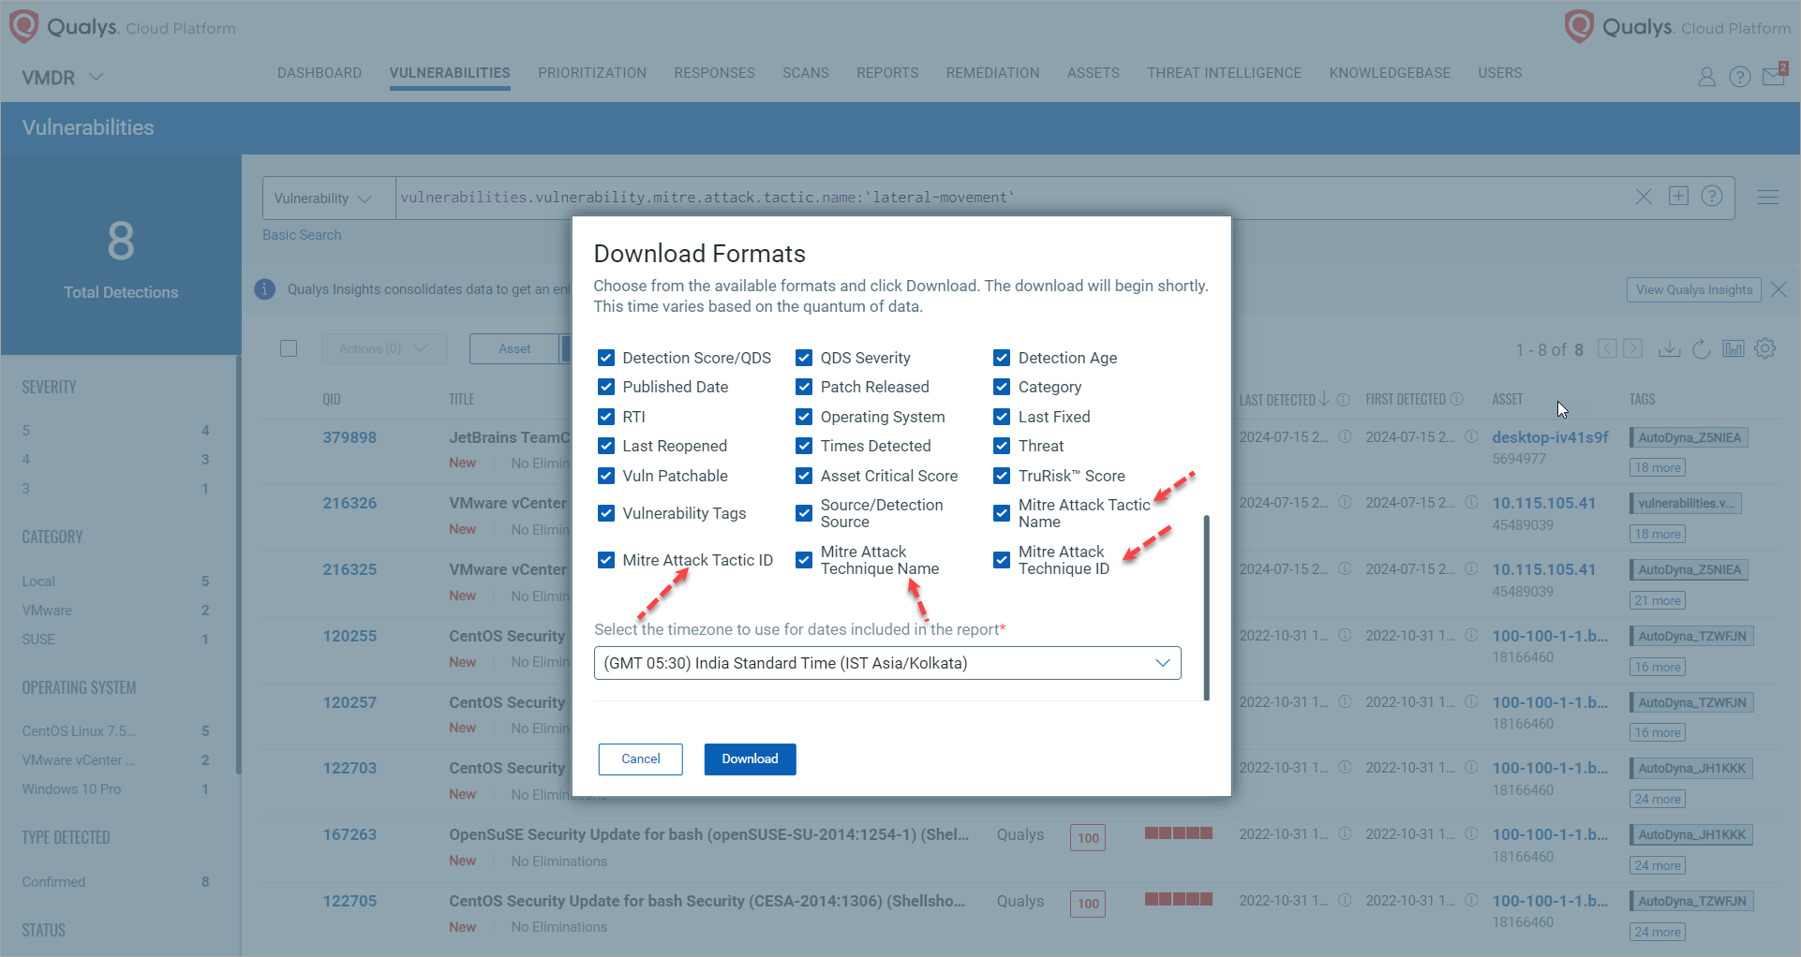Toggle the Mitre Attack Tactic ID checkbox
This screenshot has height=957, width=1801.
click(x=606, y=560)
